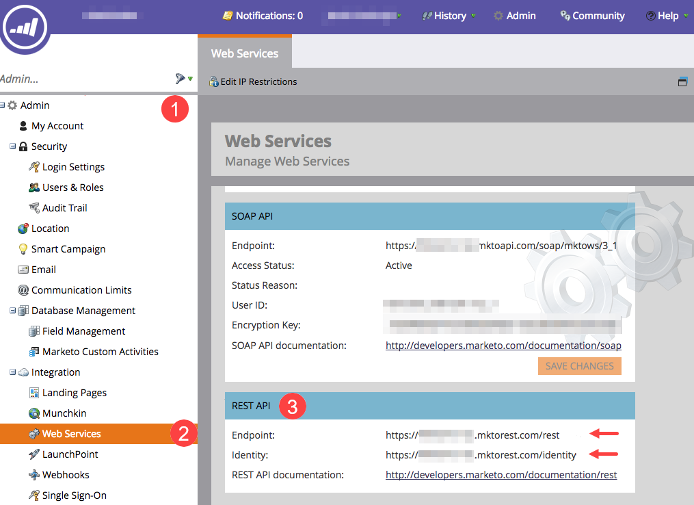
Task: Open the History dropdown arrow
Action: (x=474, y=16)
